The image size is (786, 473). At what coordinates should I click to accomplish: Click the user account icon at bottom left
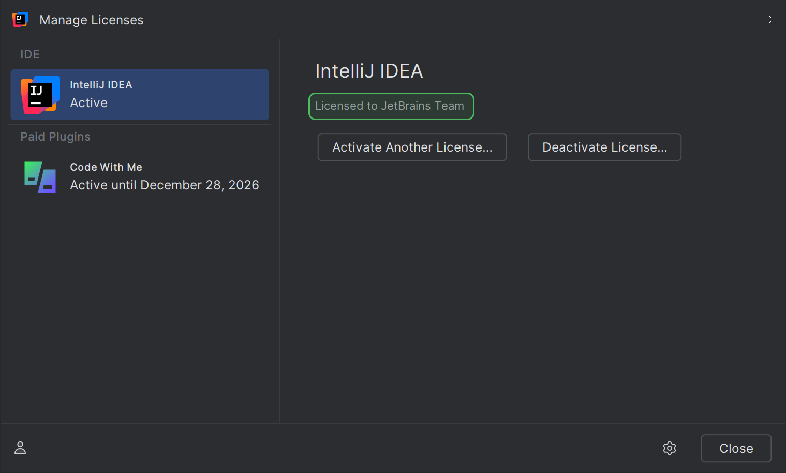(x=20, y=448)
